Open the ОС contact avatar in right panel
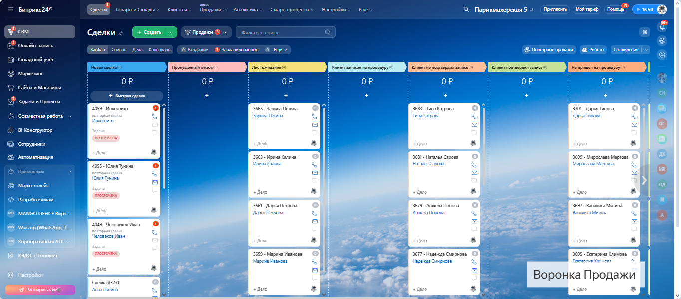The image size is (681, 299). tap(662, 123)
